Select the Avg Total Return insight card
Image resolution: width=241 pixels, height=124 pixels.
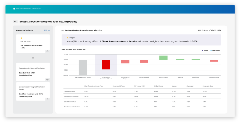coord(33,44)
